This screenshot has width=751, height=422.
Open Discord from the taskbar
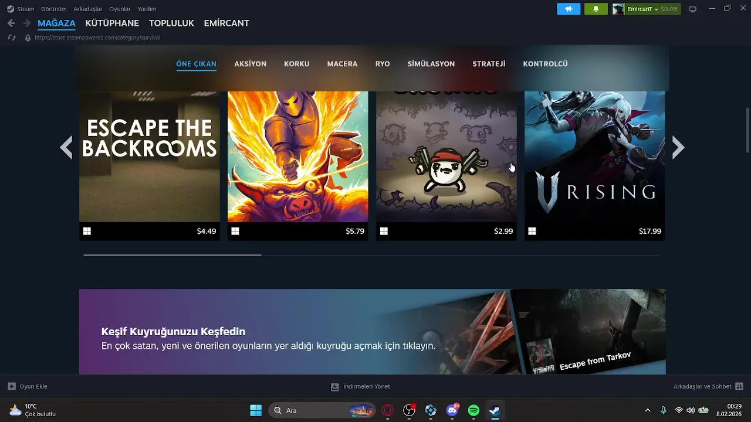pyautogui.click(x=452, y=411)
